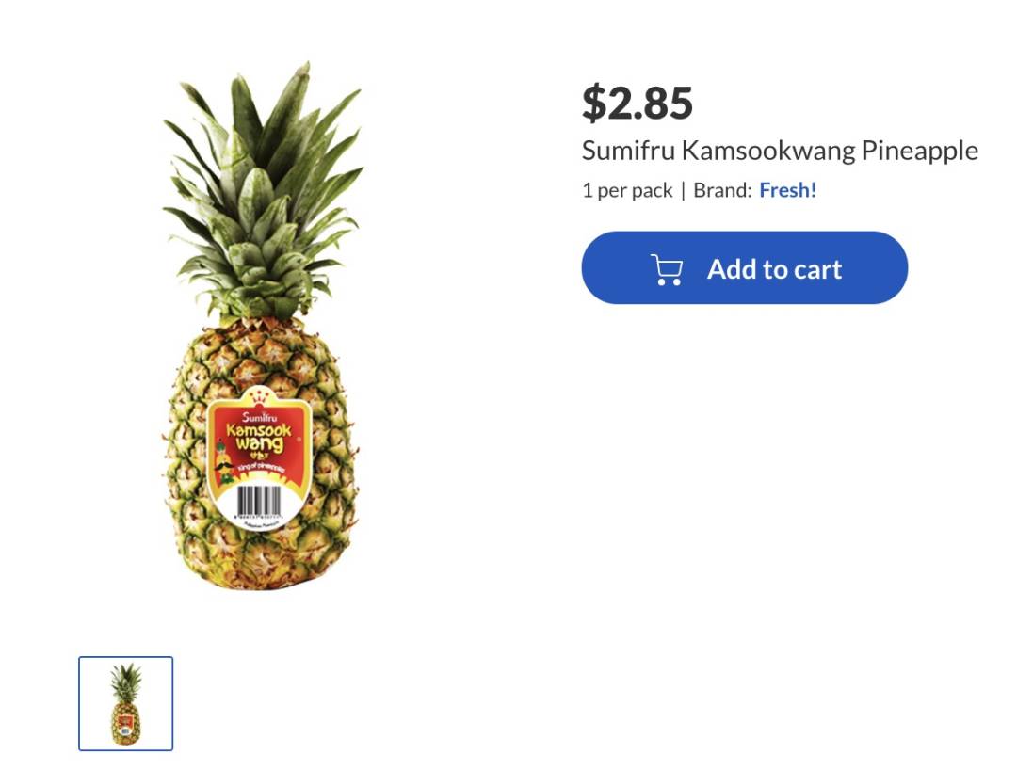The width and height of the screenshot is (1017, 770).
Task: Select the pineapple thumbnail image
Action: pyautogui.click(x=125, y=703)
